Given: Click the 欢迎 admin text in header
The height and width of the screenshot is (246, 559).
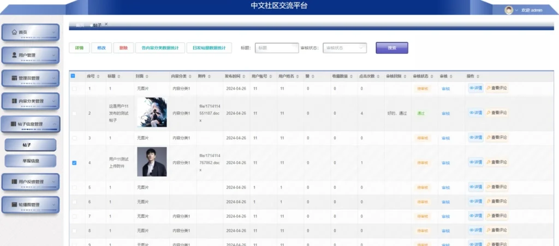Looking at the screenshot, I should pyautogui.click(x=532, y=10).
